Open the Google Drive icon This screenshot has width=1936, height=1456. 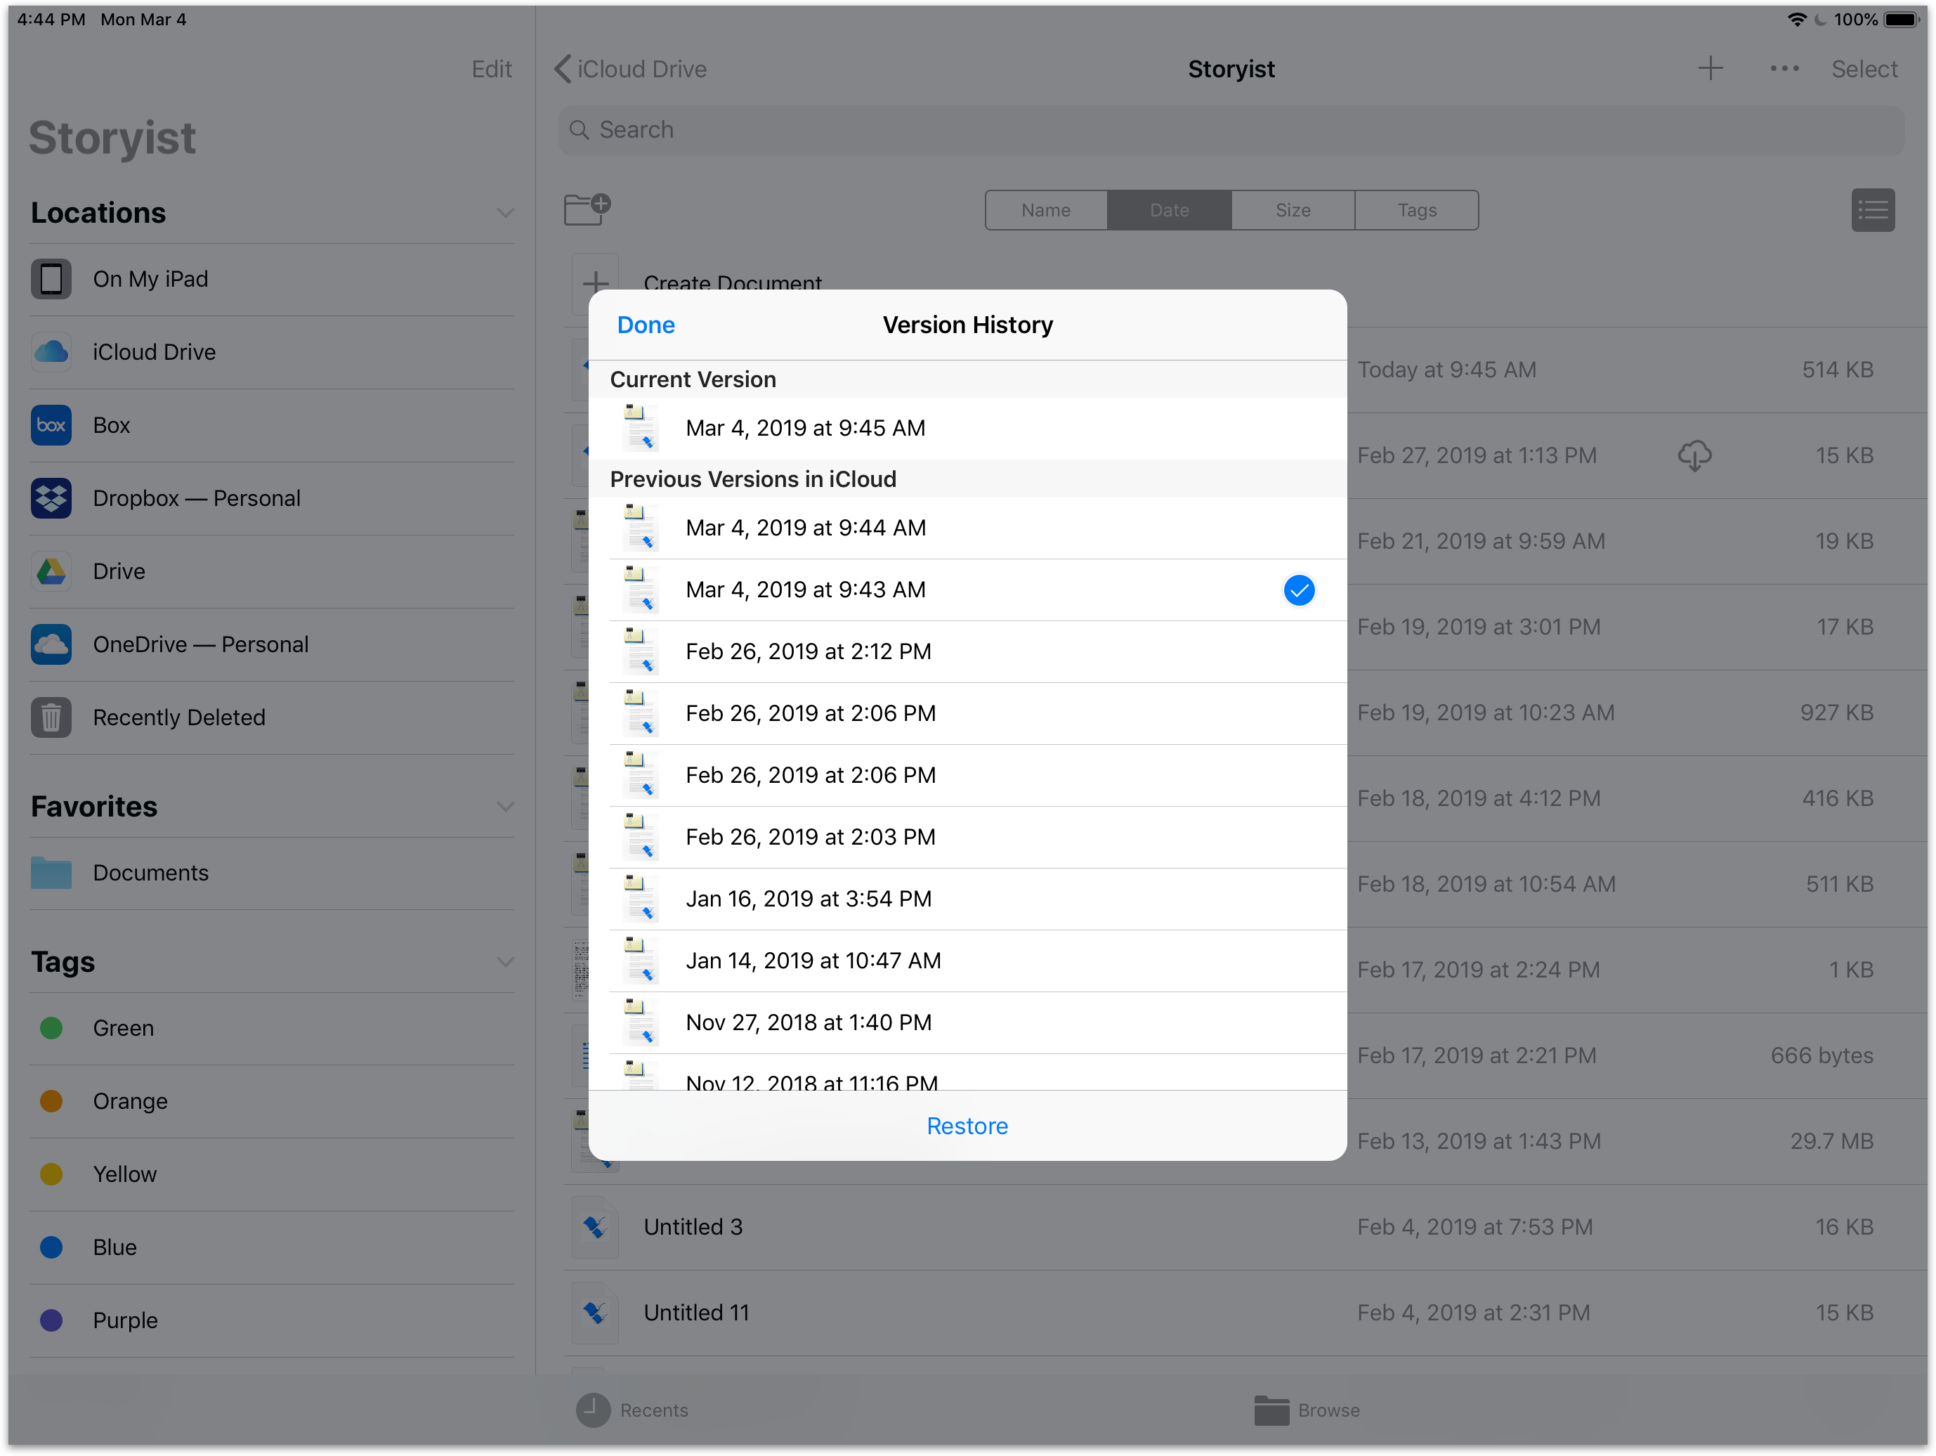click(x=51, y=572)
